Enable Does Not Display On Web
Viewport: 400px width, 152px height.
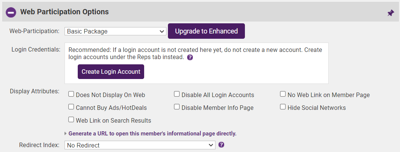click(x=71, y=94)
